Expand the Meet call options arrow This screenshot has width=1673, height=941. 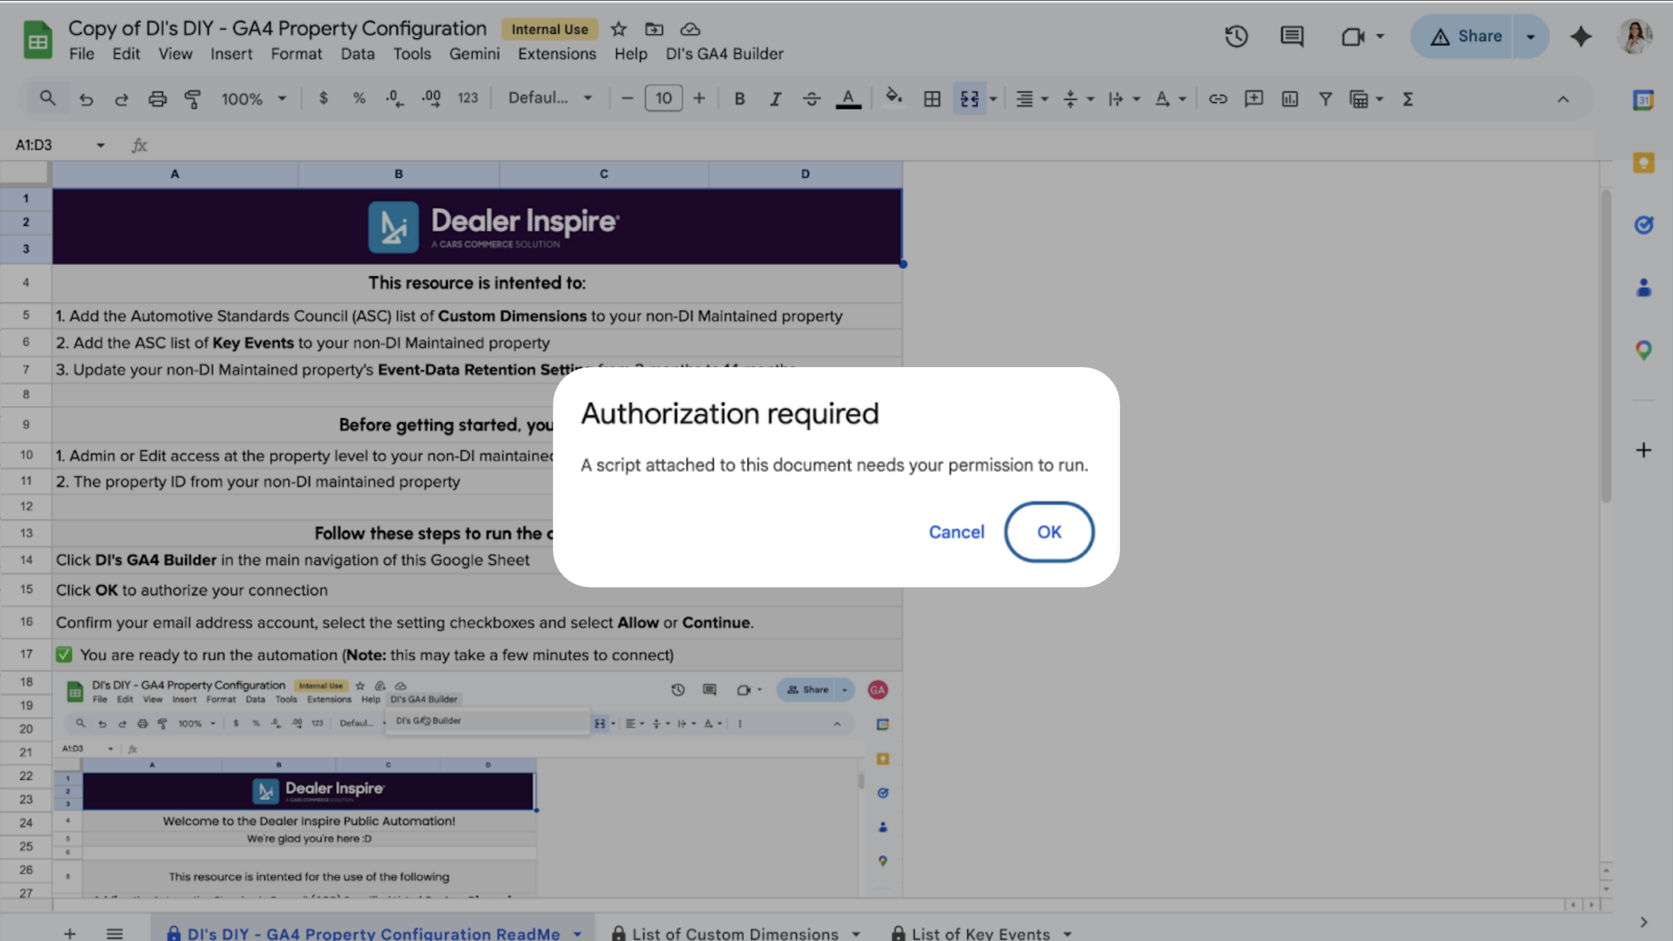click(x=1380, y=36)
